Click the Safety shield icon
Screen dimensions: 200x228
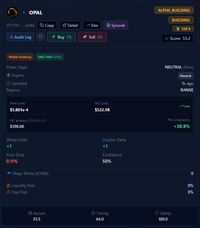(157, 213)
